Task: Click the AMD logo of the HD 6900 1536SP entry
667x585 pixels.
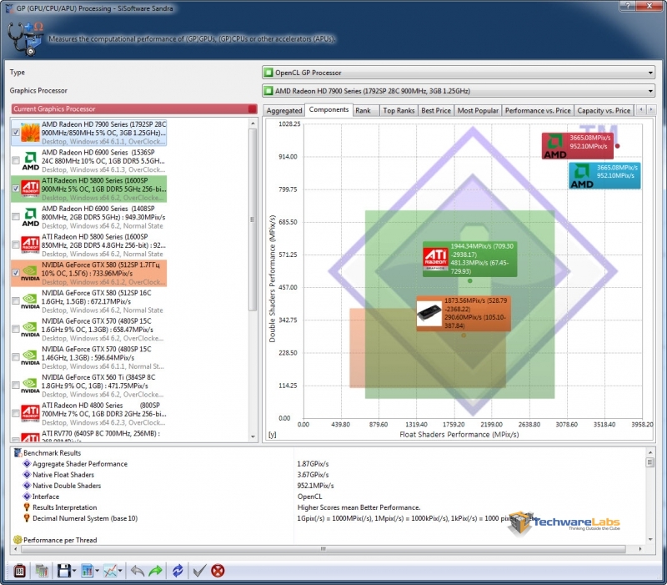Action: tap(30, 160)
